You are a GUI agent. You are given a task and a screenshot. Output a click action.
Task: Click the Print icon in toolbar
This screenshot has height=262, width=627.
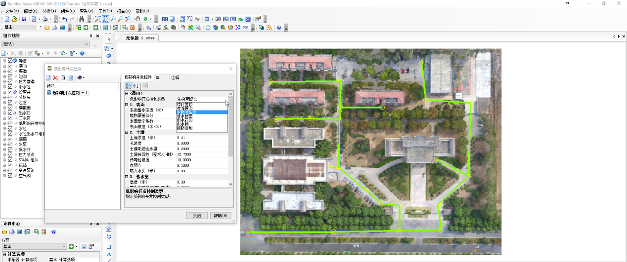(45, 19)
